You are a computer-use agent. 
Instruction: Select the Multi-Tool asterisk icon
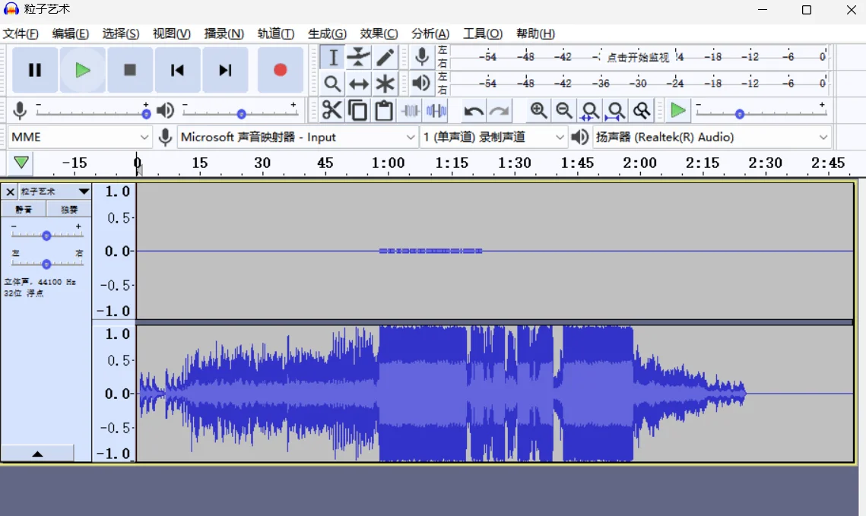pos(385,84)
